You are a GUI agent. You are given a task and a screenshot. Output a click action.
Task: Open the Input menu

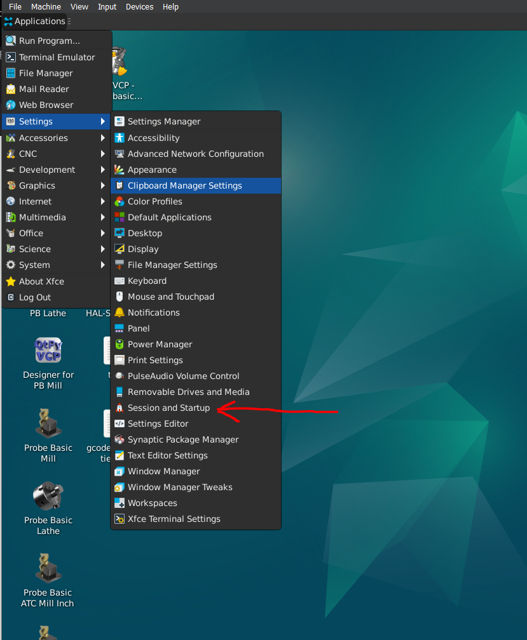[x=107, y=6]
